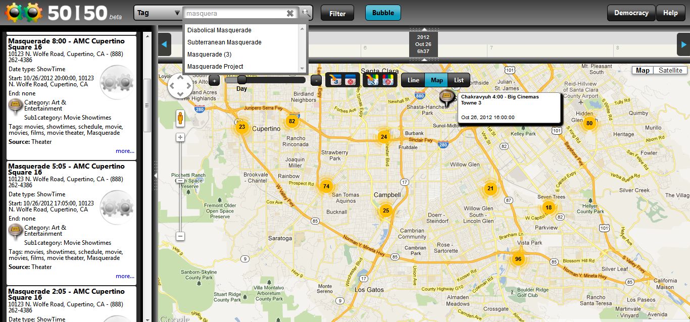Open the cluster bubble labeled 25
The height and width of the screenshot is (322, 690).
[386, 210]
